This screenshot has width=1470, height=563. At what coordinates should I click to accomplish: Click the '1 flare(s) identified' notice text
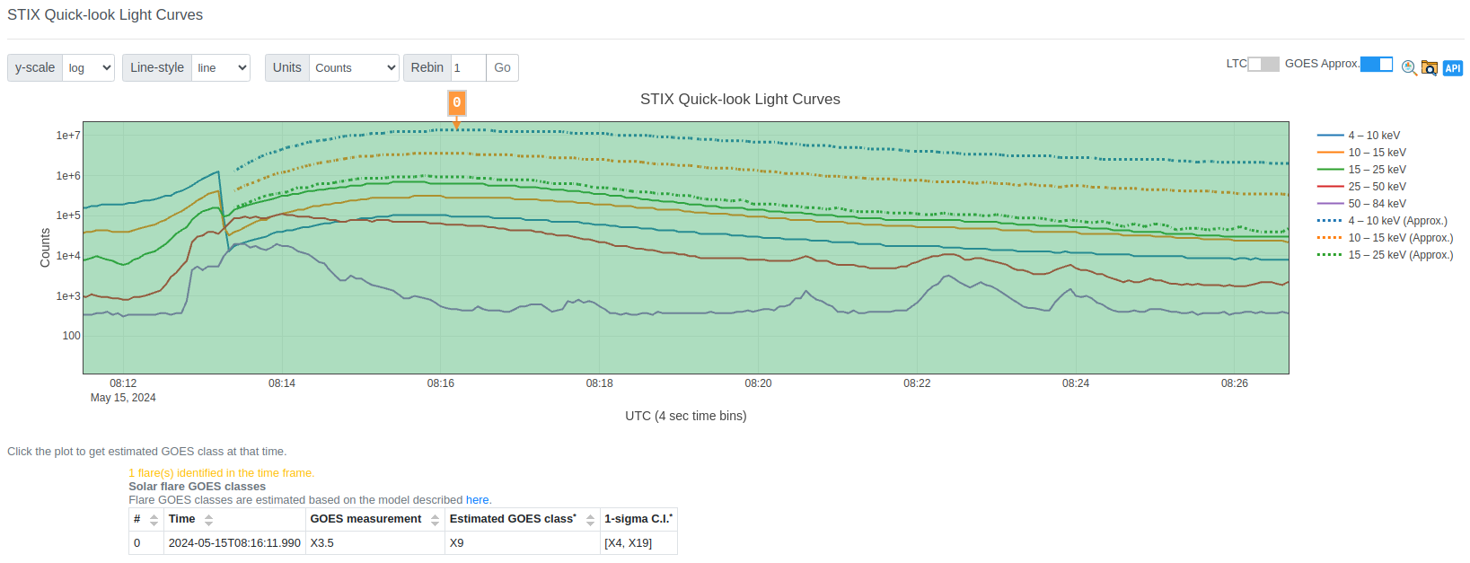pos(221,473)
